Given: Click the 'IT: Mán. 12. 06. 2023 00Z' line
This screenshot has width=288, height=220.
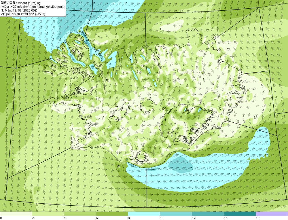Looking at the screenshot, I should 18,10.
